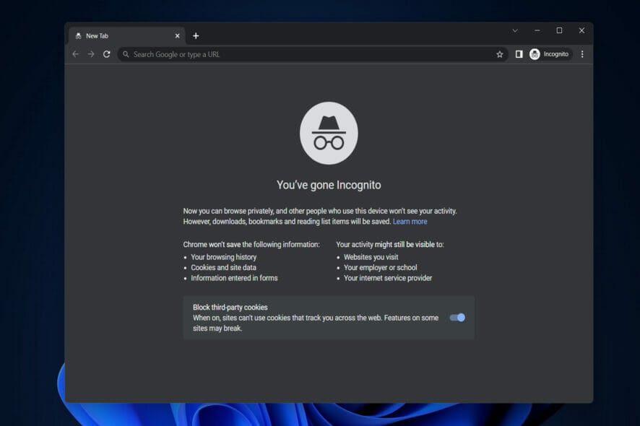The height and width of the screenshot is (426, 640).
Task: Open the Learn more link
Action: (410, 222)
